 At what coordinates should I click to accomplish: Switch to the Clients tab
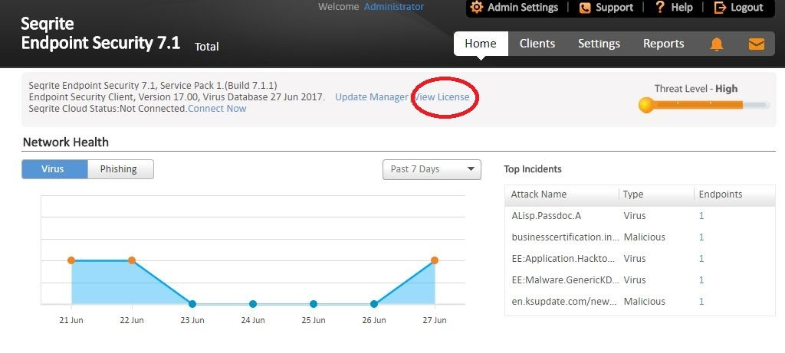[x=537, y=44]
